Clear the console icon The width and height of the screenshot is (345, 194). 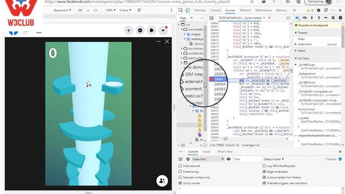[x=188, y=159]
